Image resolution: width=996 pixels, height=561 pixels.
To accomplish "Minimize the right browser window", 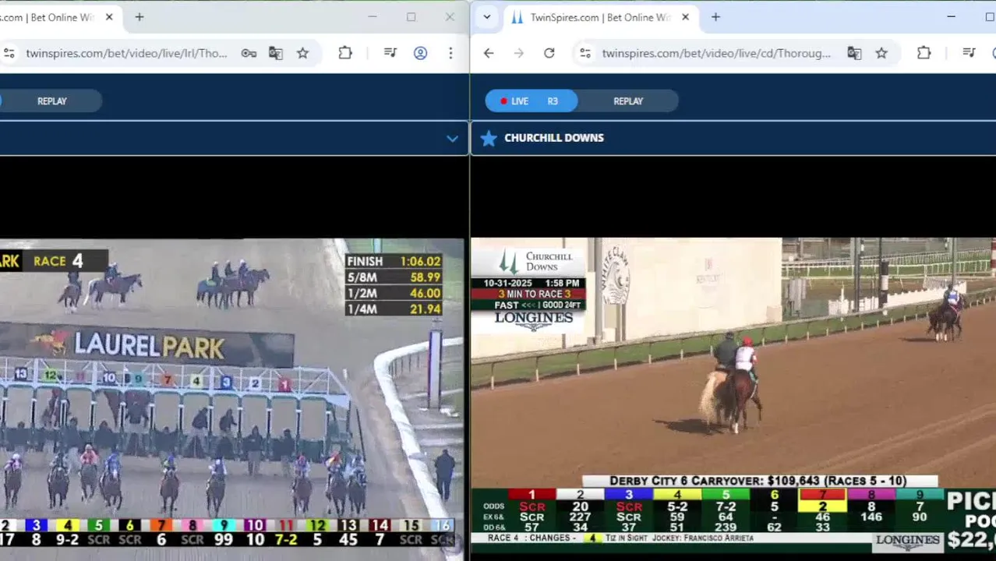I will tap(951, 16).
